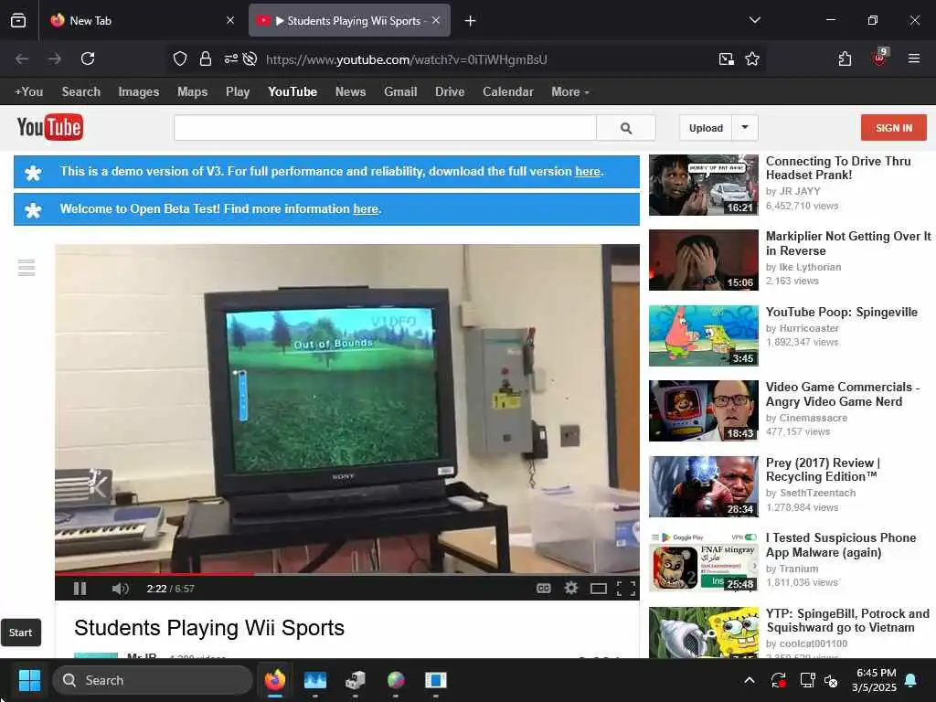936x702 pixels.
Task: Open Firefox View icon
Action: (18, 21)
